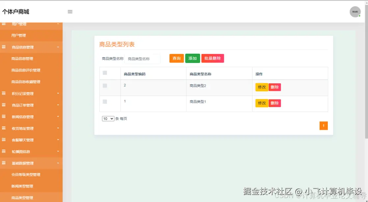Click the 新闻信息管理 grid icon
Image resolution: width=368 pixels, height=202 pixels.
(3, 116)
